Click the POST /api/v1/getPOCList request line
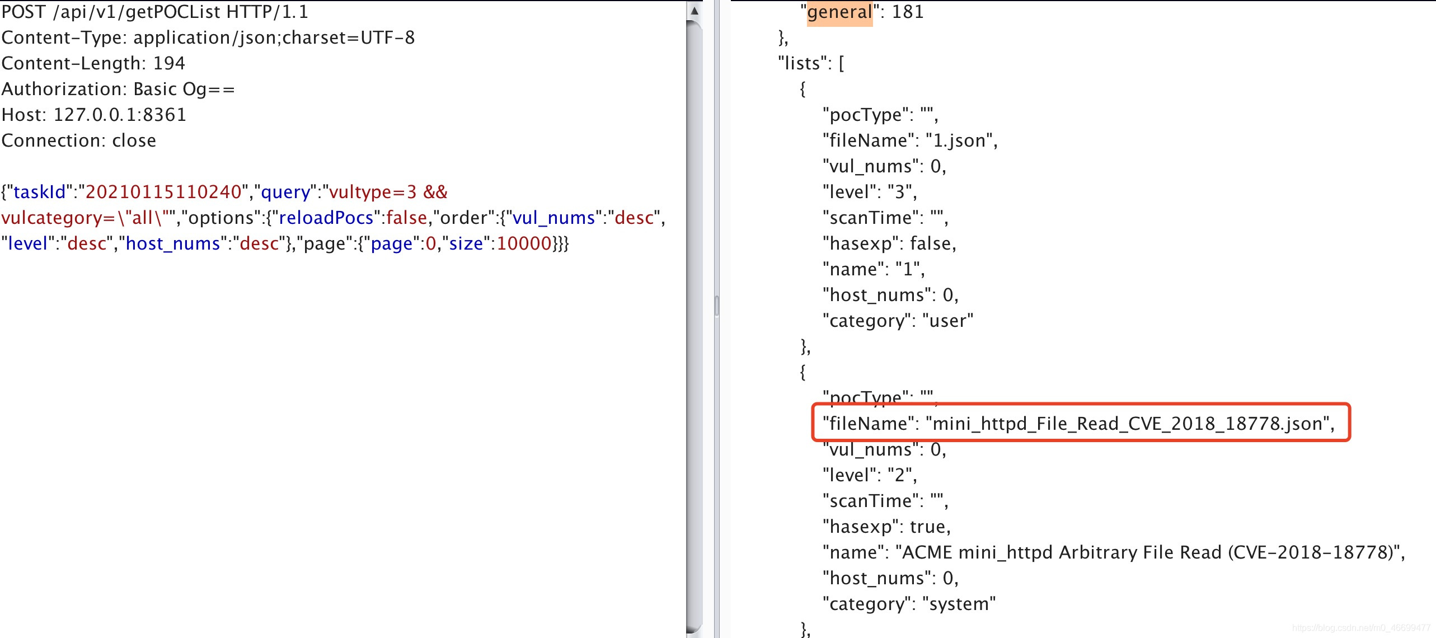 click(154, 12)
